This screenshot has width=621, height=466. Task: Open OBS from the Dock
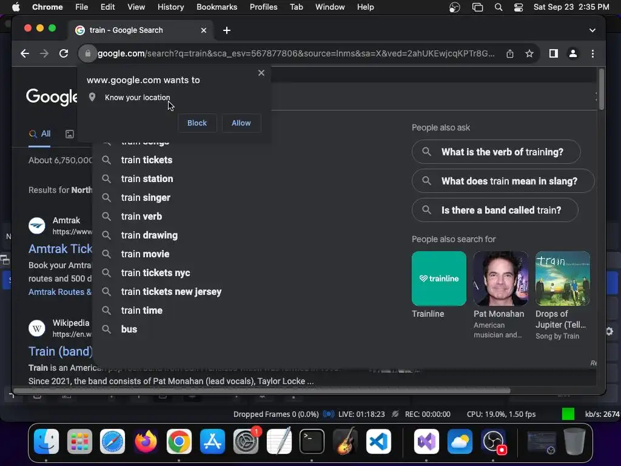point(493,442)
